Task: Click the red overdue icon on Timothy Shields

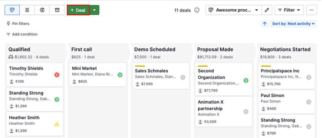Action: [57, 75]
